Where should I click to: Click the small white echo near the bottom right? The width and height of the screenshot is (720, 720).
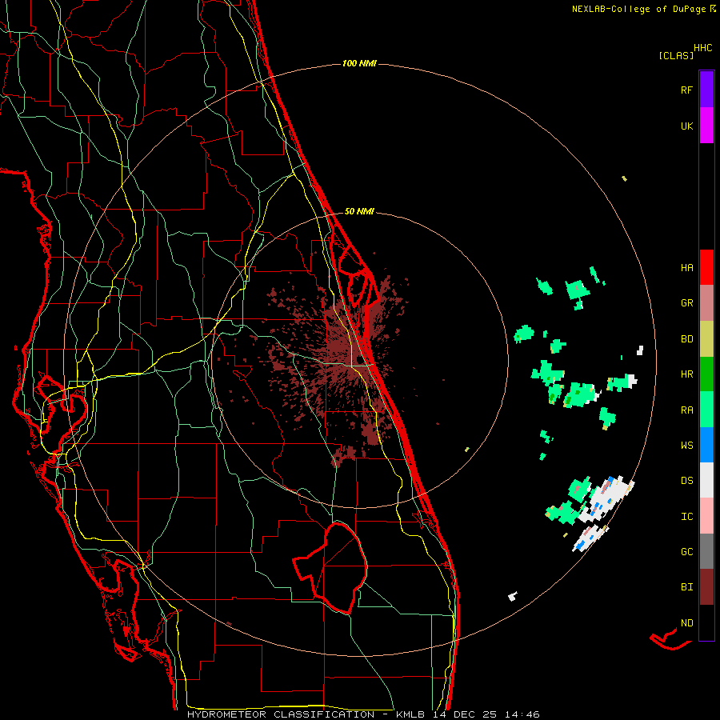point(513,597)
